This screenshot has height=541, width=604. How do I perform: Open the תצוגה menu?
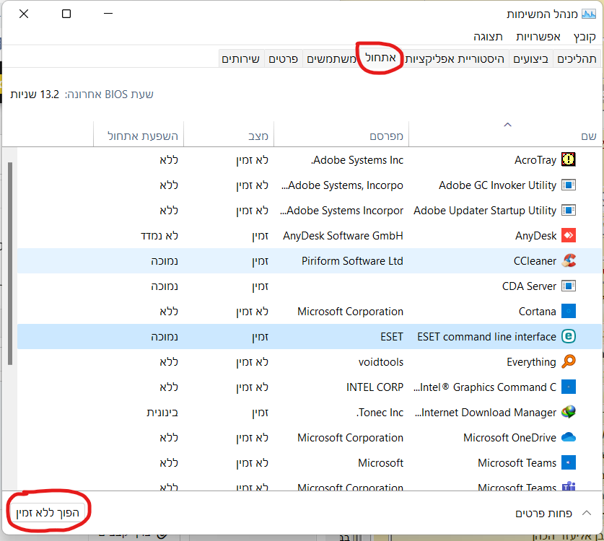488,37
